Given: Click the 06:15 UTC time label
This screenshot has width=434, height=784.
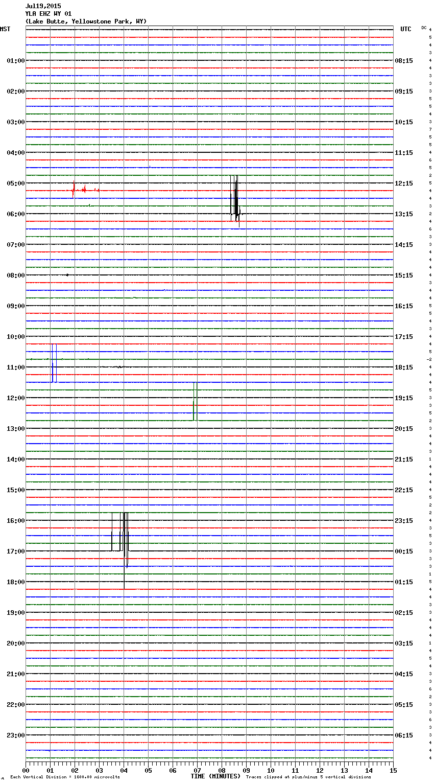Looking at the screenshot, I should pyautogui.click(x=404, y=735).
